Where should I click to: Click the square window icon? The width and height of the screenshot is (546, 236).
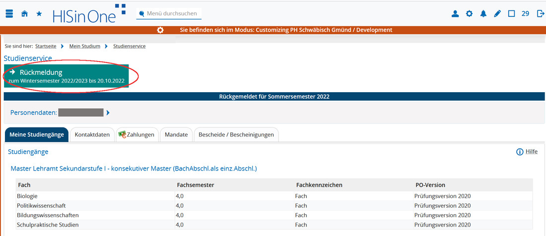[511, 14]
